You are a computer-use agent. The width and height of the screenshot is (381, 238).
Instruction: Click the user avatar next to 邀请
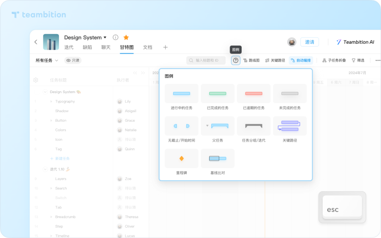point(292,42)
